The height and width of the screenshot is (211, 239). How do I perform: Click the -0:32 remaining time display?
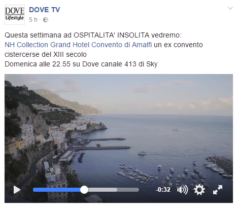point(163,190)
